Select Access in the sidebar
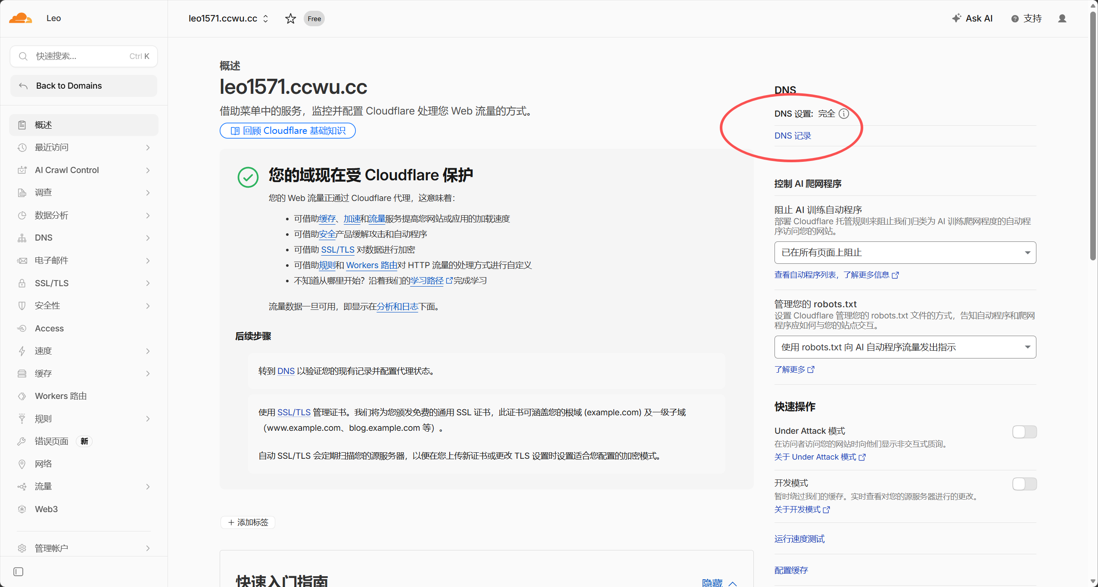The height and width of the screenshot is (587, 1098). tap(84, 328)
